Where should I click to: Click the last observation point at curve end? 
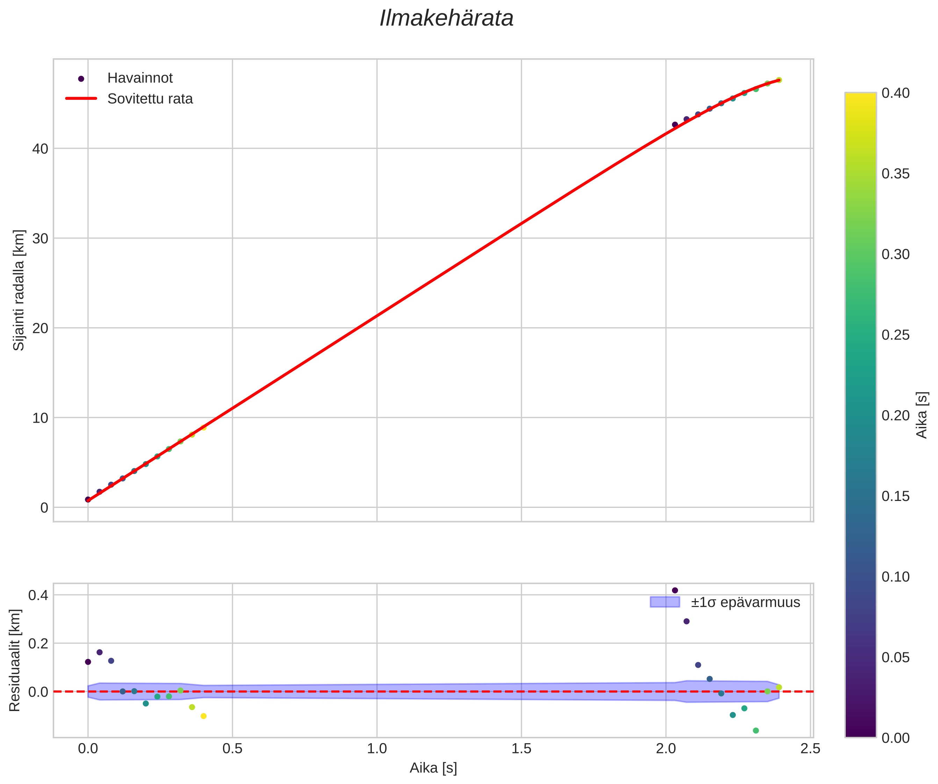click(x=779, y=80)
